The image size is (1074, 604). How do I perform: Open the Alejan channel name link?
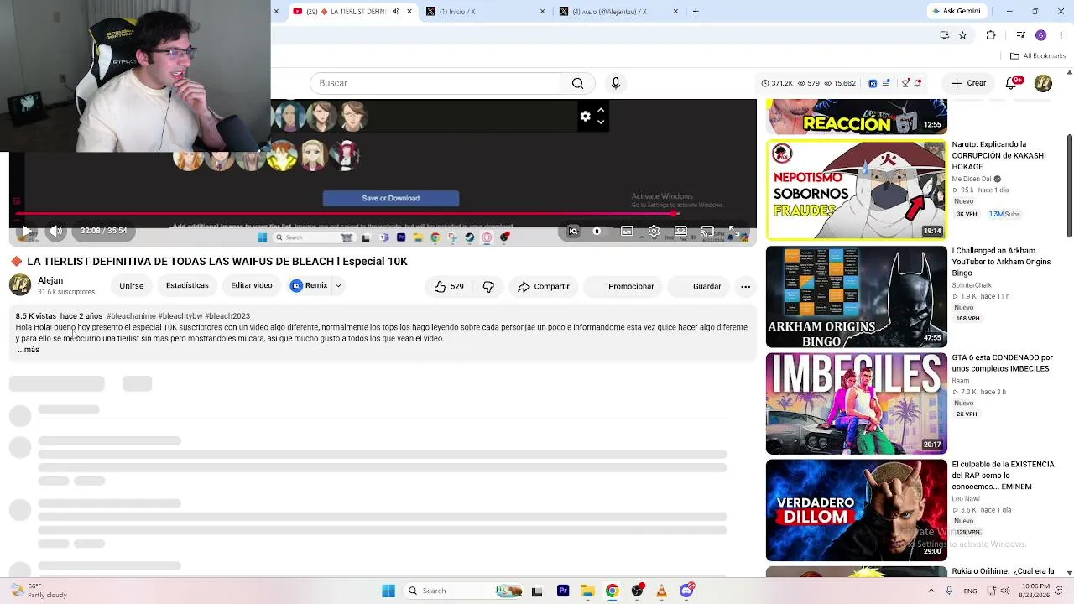tap(50, 280)
